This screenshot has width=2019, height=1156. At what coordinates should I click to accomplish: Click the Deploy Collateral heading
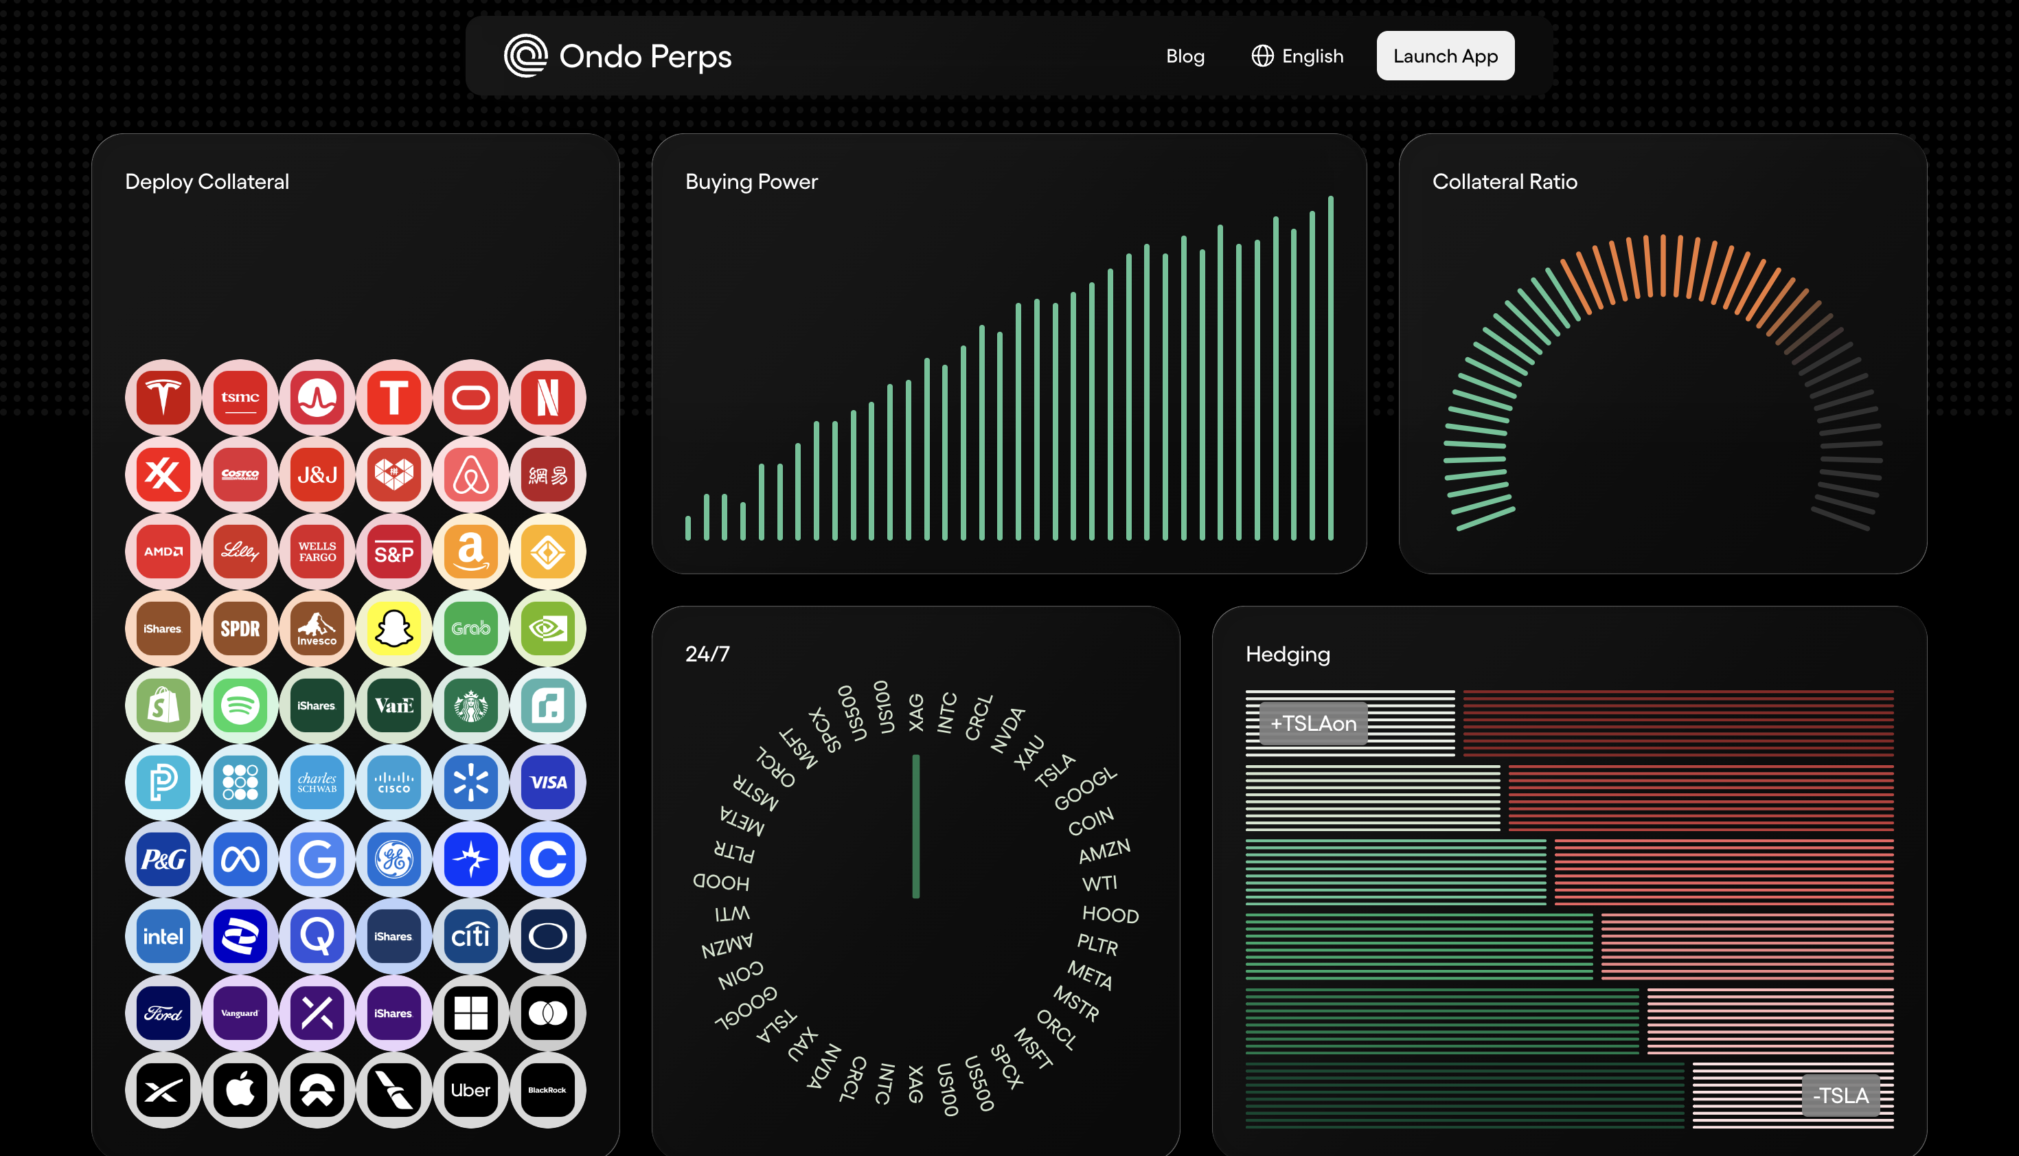(x=207, y=182)
